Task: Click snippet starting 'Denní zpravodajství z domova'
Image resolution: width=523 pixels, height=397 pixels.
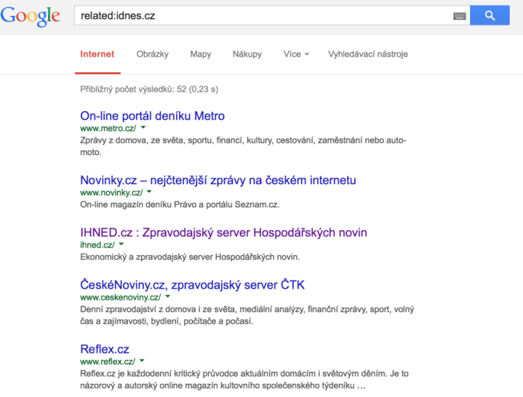Action: click(x=247, y=316)
